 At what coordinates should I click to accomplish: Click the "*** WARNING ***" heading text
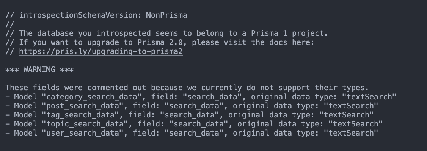pos(39,69)
